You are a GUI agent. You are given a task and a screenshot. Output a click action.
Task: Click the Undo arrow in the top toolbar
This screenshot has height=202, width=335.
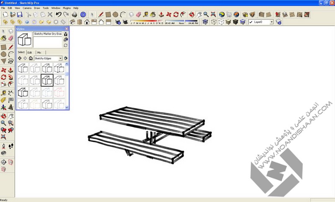(x=59, y=15)
